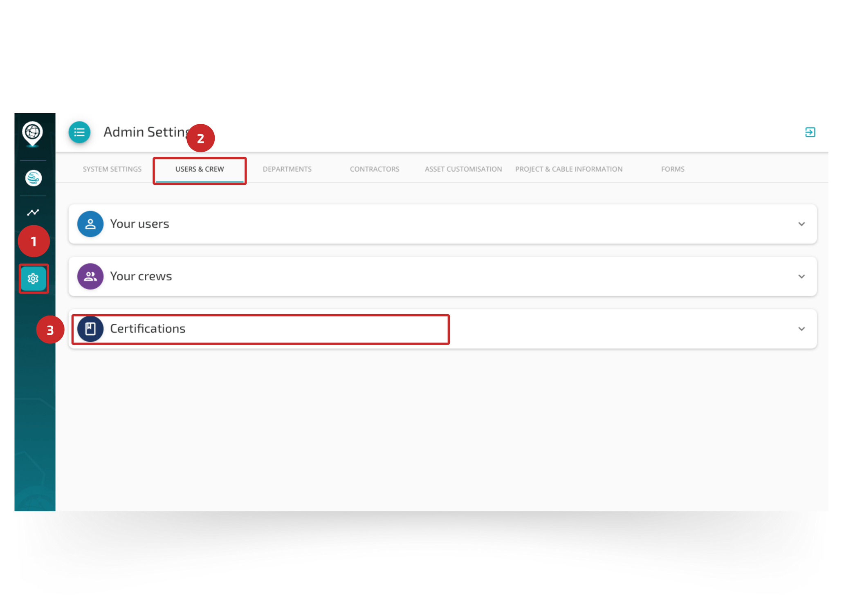Click the teal list icon beside Admin Settings

click(79, 132)
